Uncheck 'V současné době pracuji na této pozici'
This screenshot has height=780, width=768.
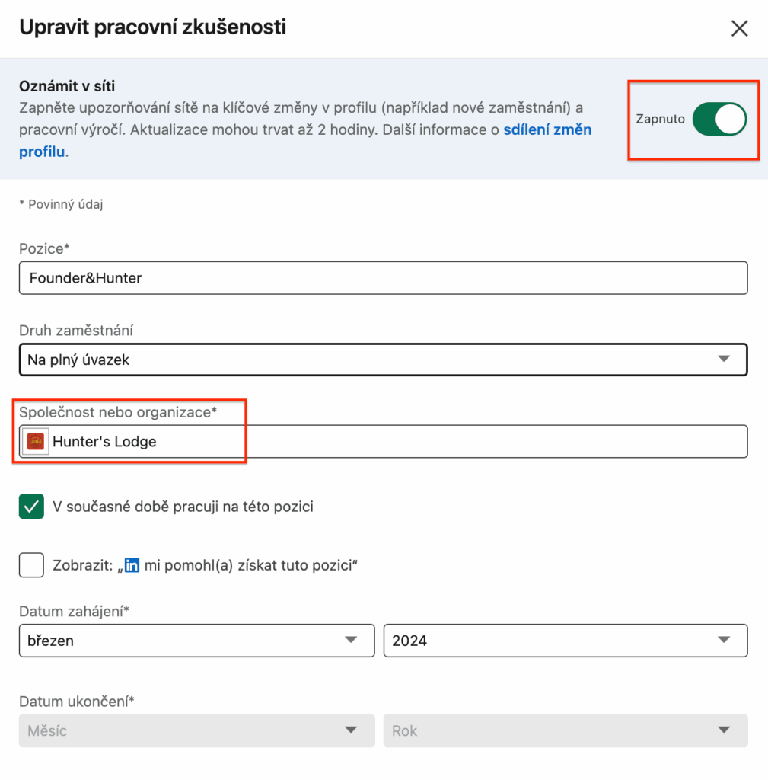31,507
